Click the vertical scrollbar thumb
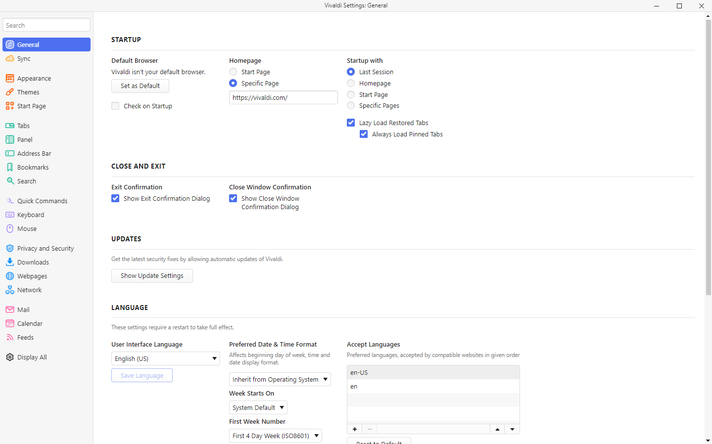The height and width of the screenshot is (444, 712). coord(708,158)
